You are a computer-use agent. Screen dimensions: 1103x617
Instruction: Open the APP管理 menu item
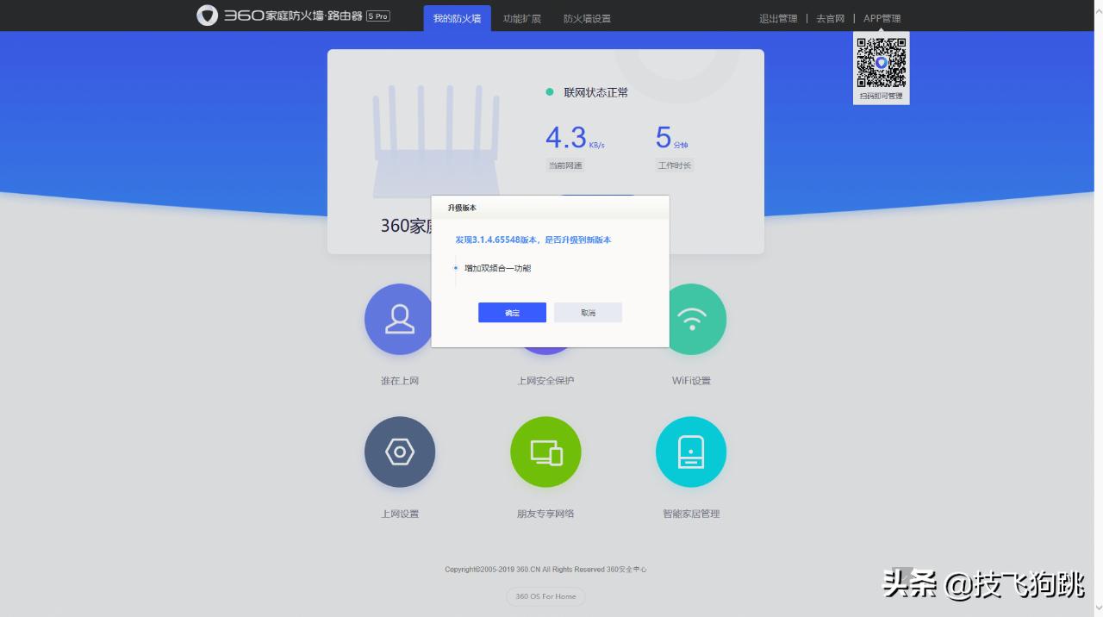pyautogui.click(x=881, y=17)
